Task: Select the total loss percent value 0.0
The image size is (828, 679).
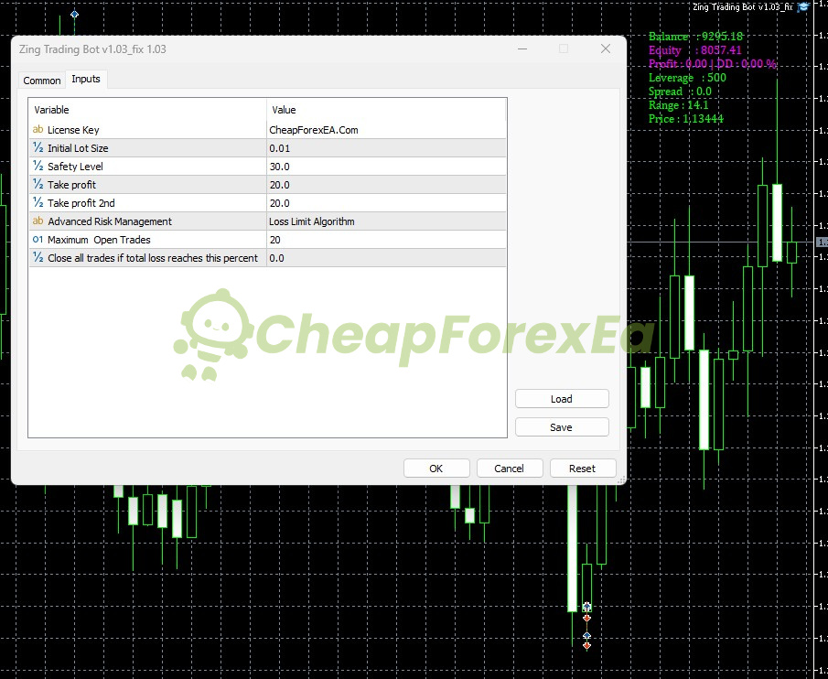Action: tap(386, 258)
